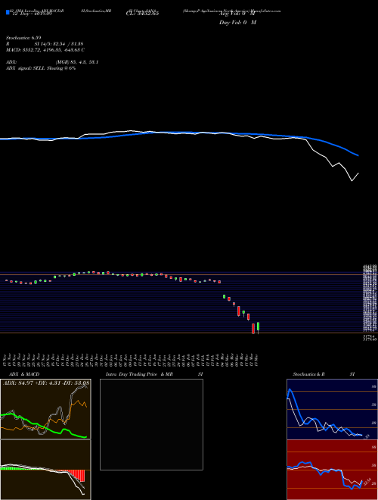Click the 'CL: 3452.65' closing price text

(x=143, y=14)
